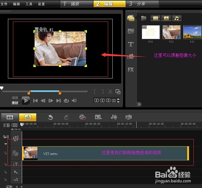This screenshot has width=202, height=188.
Task: Expand library panel with double-arrow button
Action: coord(139,104)
